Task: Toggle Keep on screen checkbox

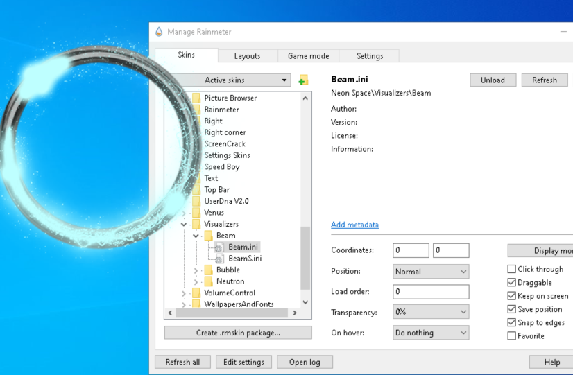Action: (x=512, y=296)
